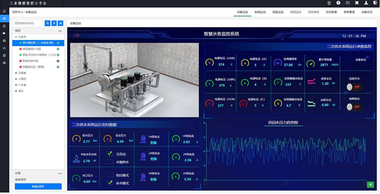The height and width of the screenshot is (194, 380).
Task: Open the mail messages icon
Action: [x=348, y=3]
